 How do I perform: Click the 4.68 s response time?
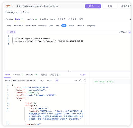click(102, 82)
